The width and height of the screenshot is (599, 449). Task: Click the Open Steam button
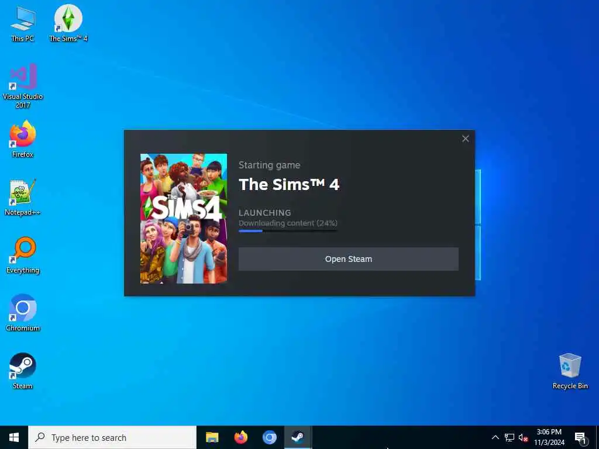click(349, 259)
